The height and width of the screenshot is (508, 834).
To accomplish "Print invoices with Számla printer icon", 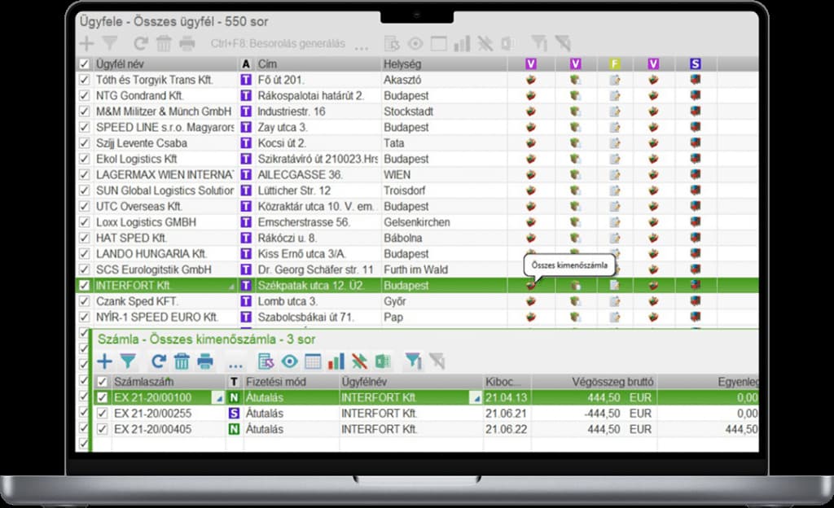I will click(x=204, y=361).
